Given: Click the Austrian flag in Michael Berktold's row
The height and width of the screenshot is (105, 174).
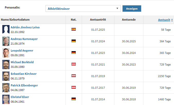Looking at the screenshot, I should tap(74, 64).
